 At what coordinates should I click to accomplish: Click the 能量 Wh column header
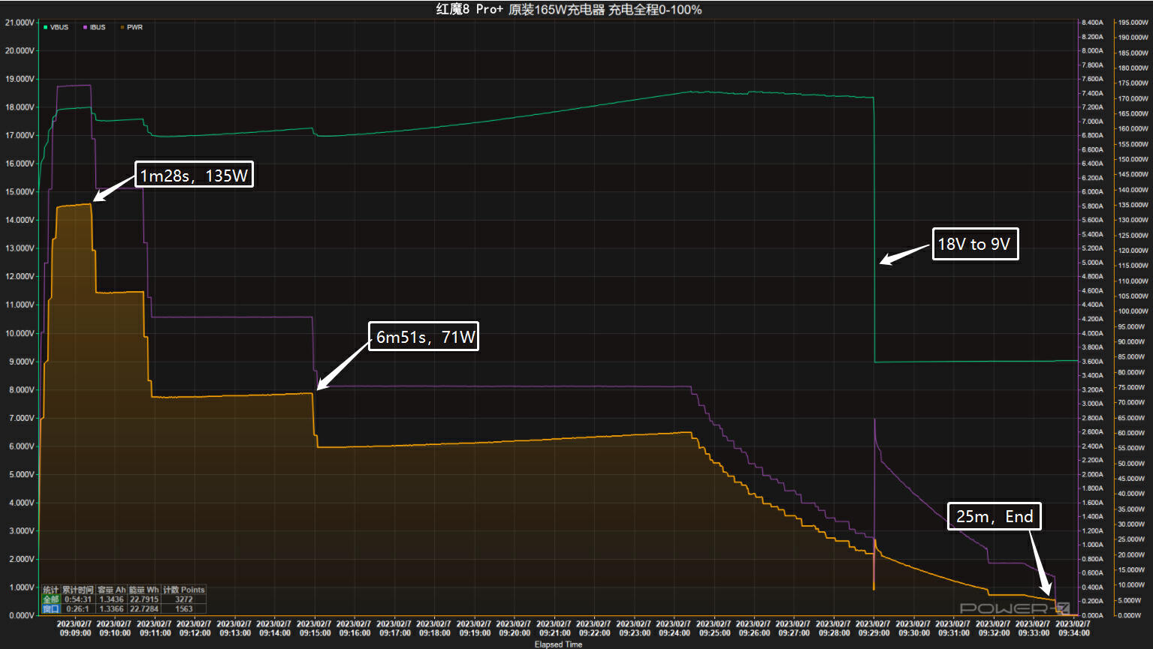point(143,590)
